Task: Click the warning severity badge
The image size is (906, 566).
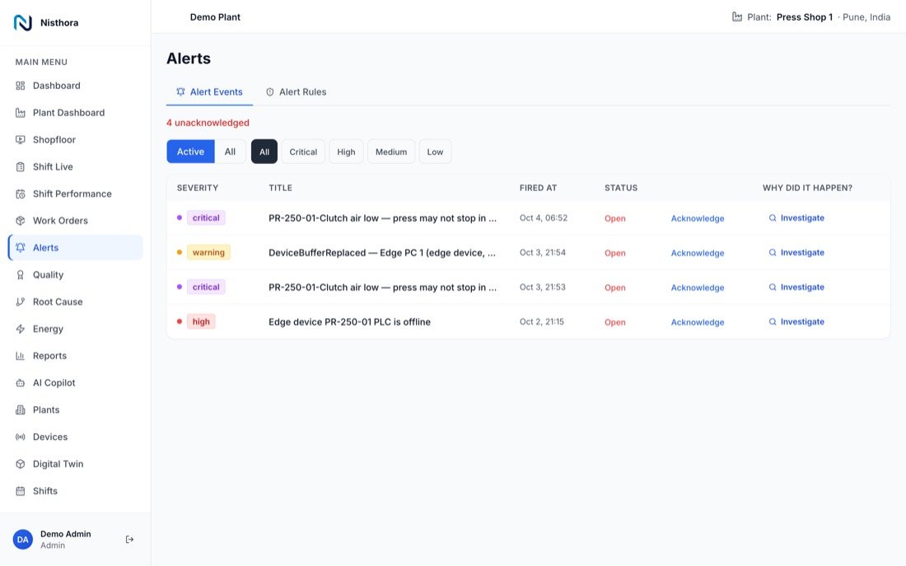Action: [208, 253]
